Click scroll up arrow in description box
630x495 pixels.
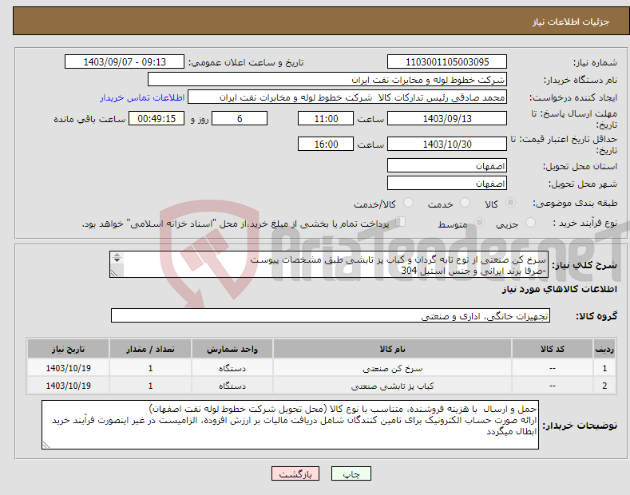pyautogui.click(x=117, y=255)
